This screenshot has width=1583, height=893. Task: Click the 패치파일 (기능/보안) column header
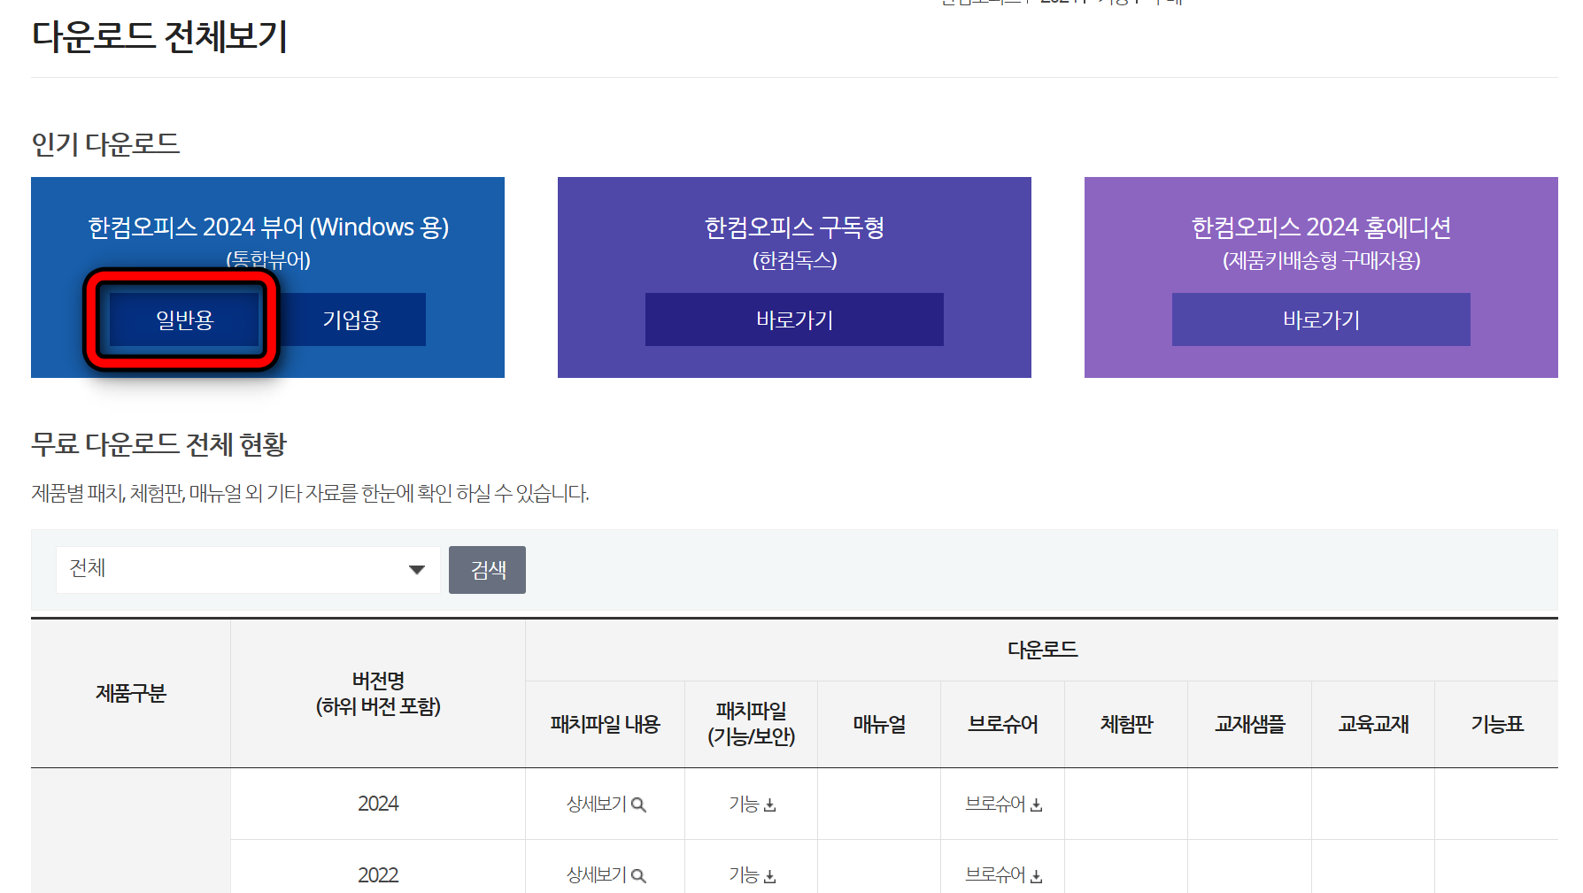751,724
